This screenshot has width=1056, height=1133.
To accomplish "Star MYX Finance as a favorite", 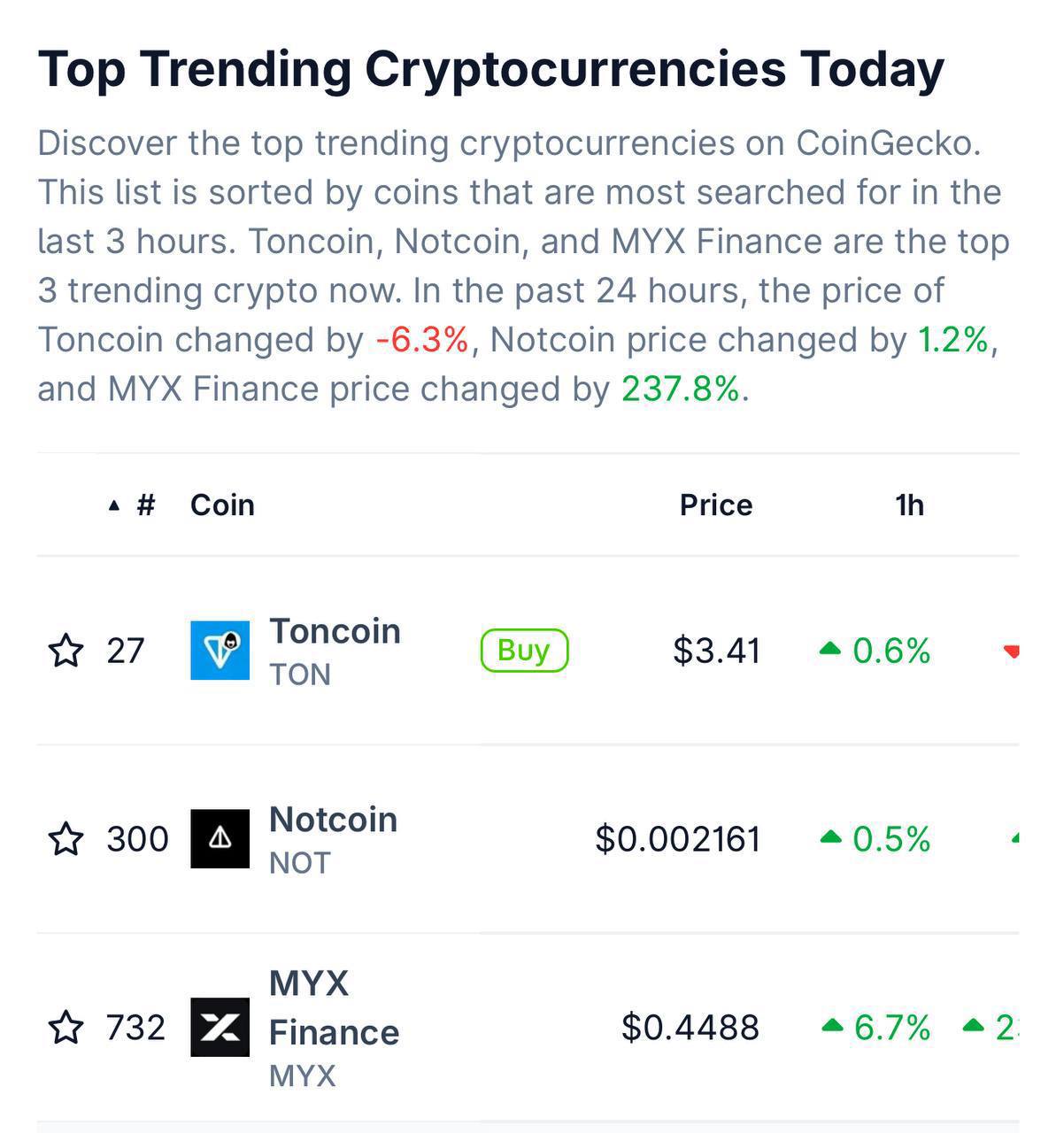I will [x=66, y=1028].
